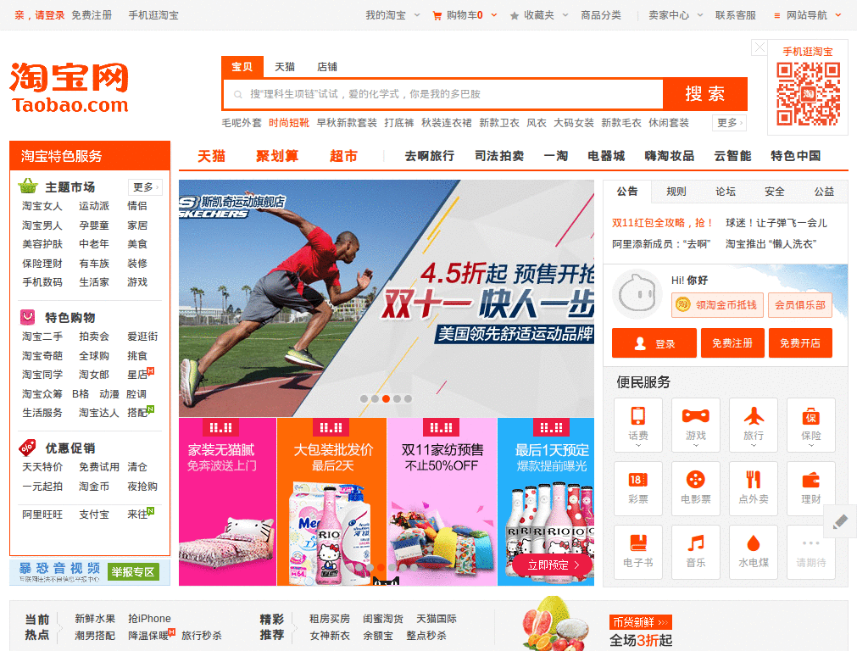Viewport: 868px width, 651px height.
Task: Open the 理财 wallet finance icon
Action: (810, 488)
